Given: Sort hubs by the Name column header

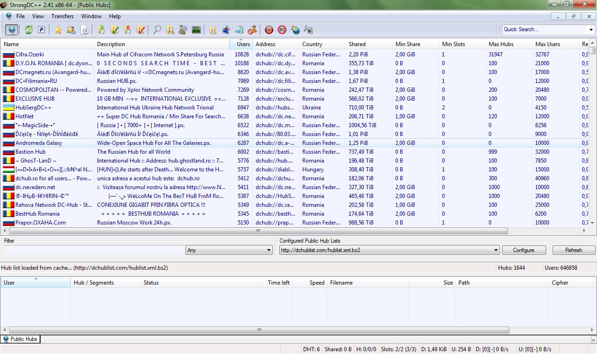Looking at the screenshot, I should (x=48, y=44).
